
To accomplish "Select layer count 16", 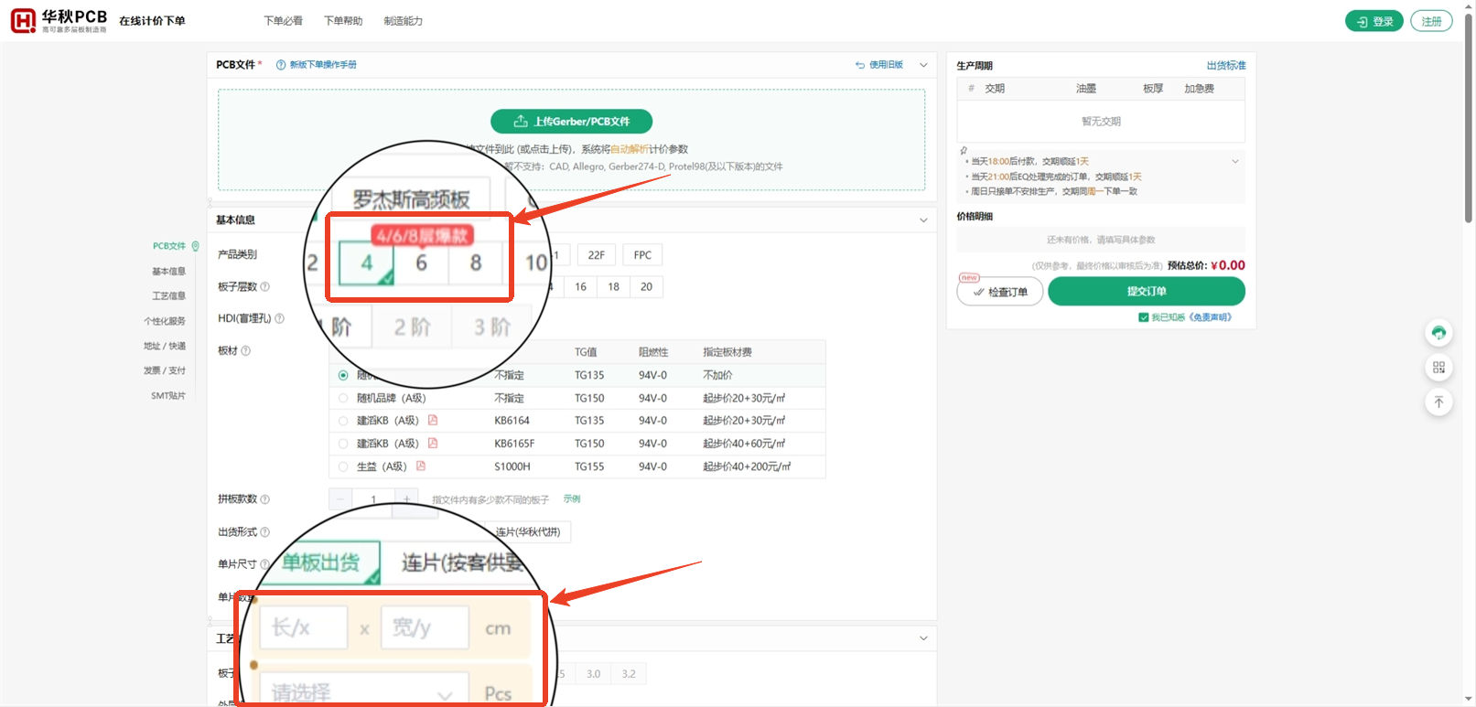I will pos(581,287).
